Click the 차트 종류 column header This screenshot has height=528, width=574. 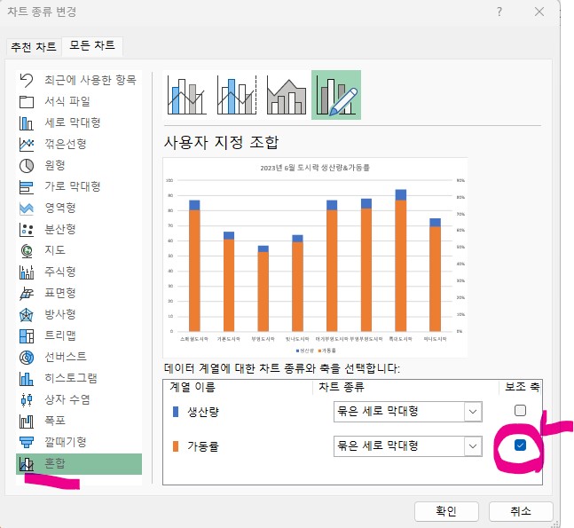click(342, 387)
